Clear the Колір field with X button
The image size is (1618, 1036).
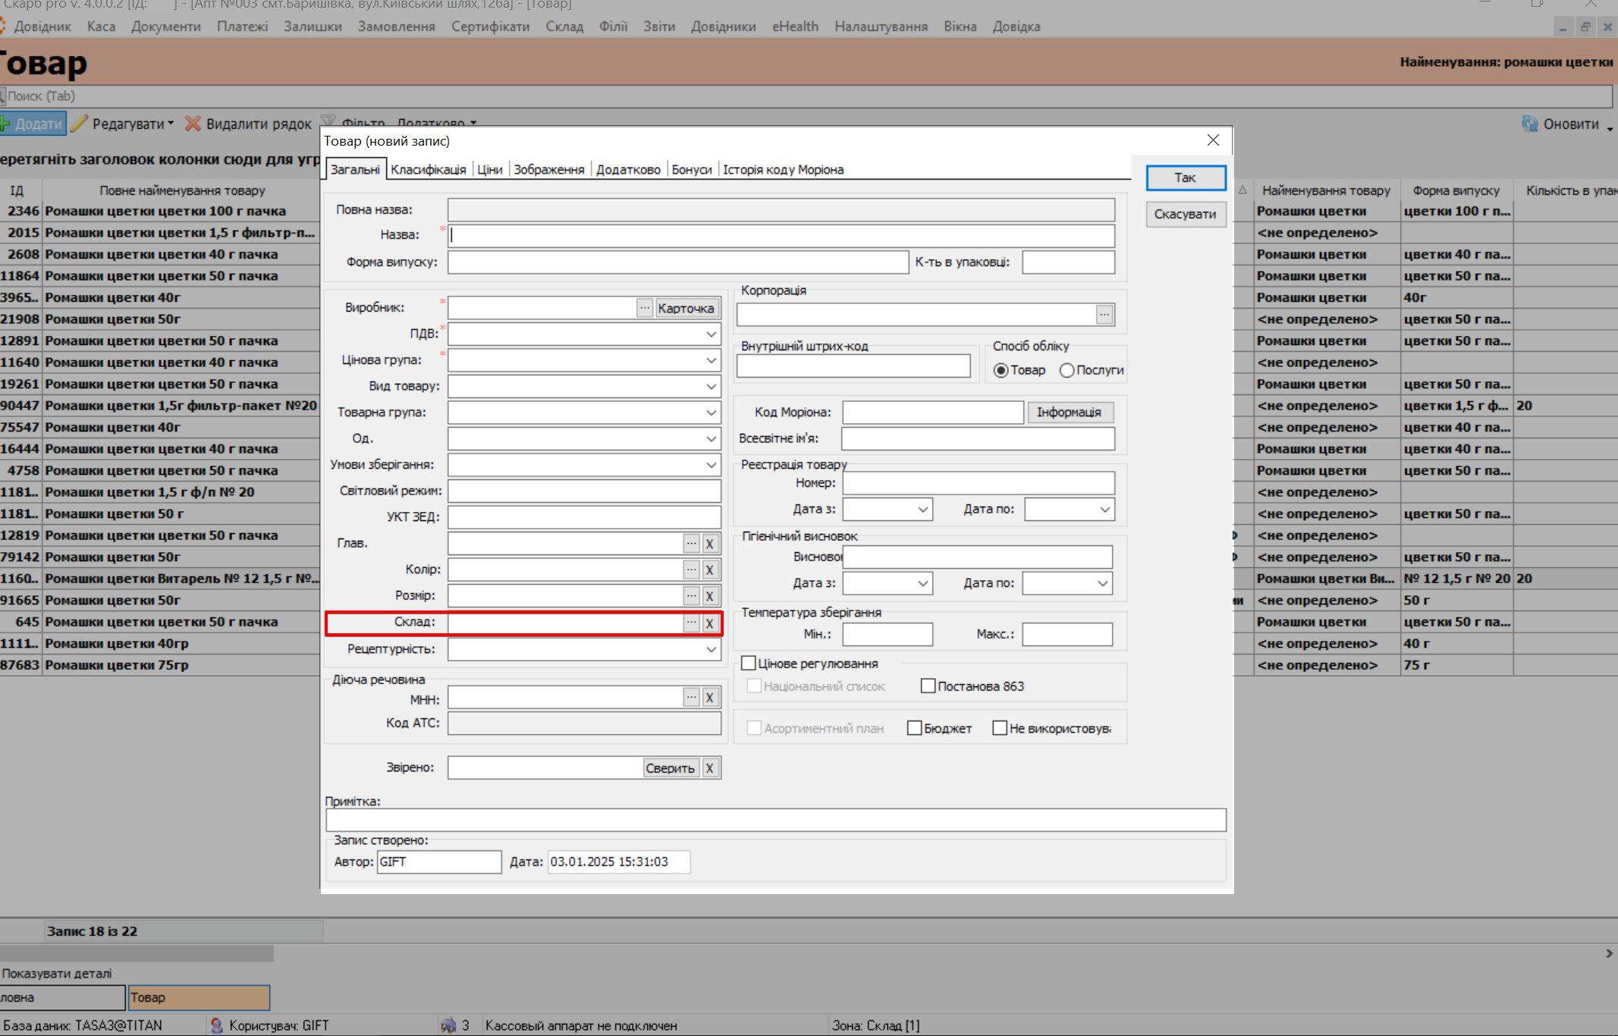tap(709, 570)
